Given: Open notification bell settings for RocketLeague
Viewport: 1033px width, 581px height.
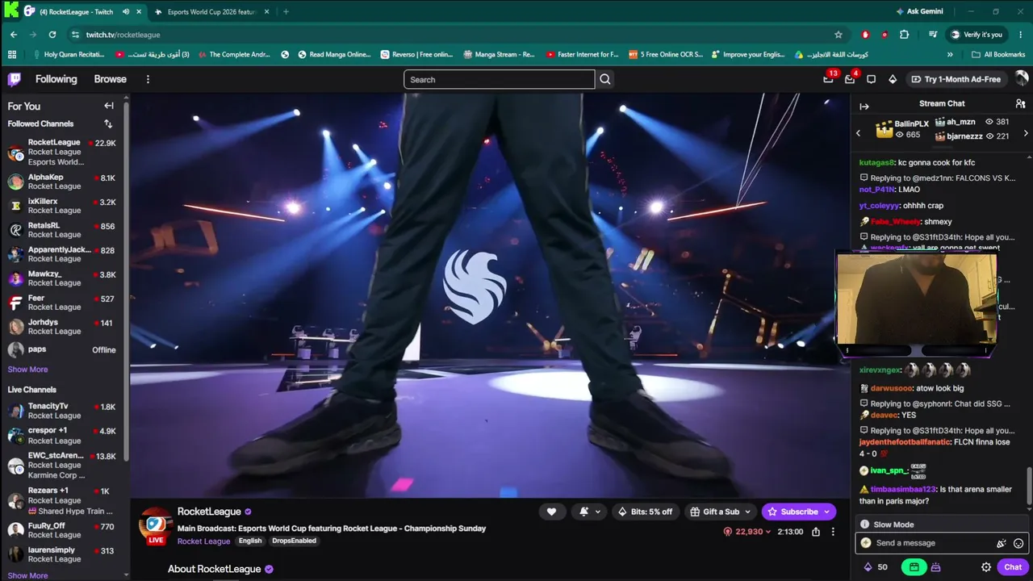Looking at the screenshot, I should [589, 512].
